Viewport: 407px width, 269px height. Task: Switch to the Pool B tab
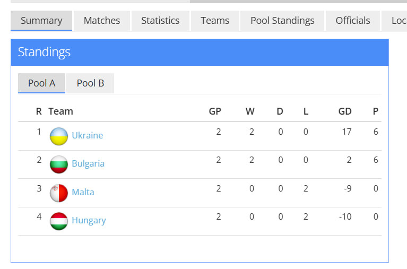click(90, 83)
